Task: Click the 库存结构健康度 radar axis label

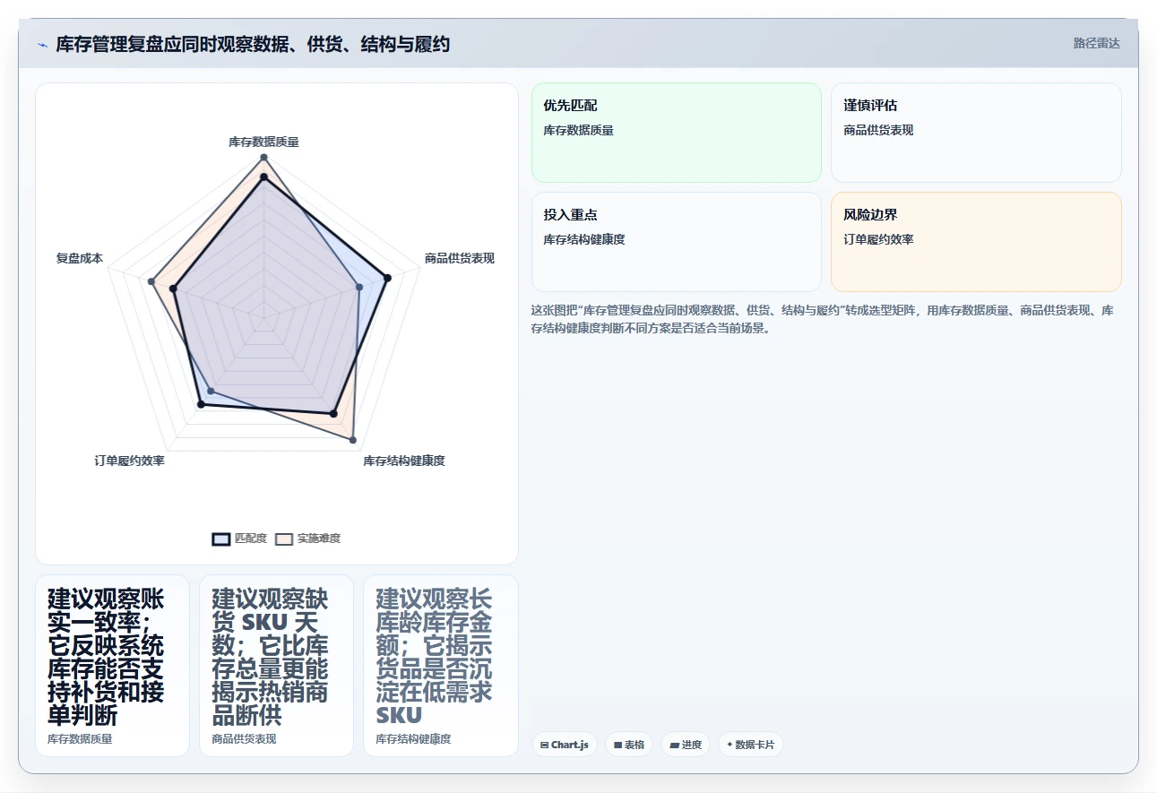Action: tap(404, 461)
